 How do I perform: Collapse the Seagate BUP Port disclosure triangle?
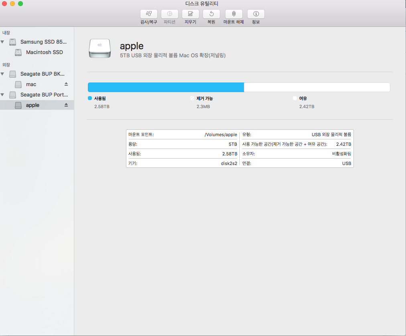click(x=3, y=95)
